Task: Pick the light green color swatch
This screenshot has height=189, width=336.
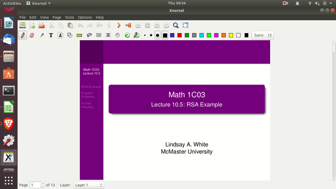Action: 209,35
